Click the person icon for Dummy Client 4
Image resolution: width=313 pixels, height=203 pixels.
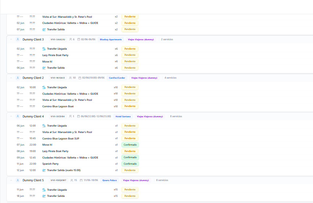pos(18,116)
